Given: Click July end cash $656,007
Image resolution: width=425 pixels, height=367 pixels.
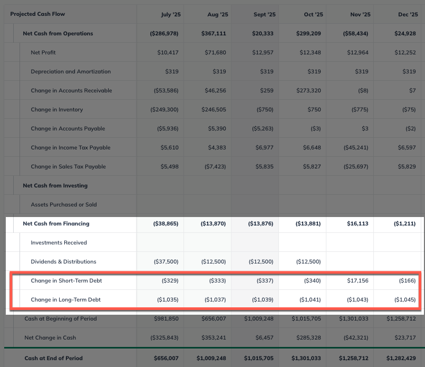Looking at the screenshot, I should click(166, 358).
